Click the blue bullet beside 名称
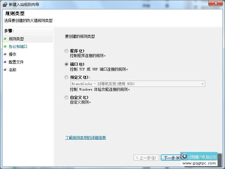225x169 pixels. coord(5,70)
